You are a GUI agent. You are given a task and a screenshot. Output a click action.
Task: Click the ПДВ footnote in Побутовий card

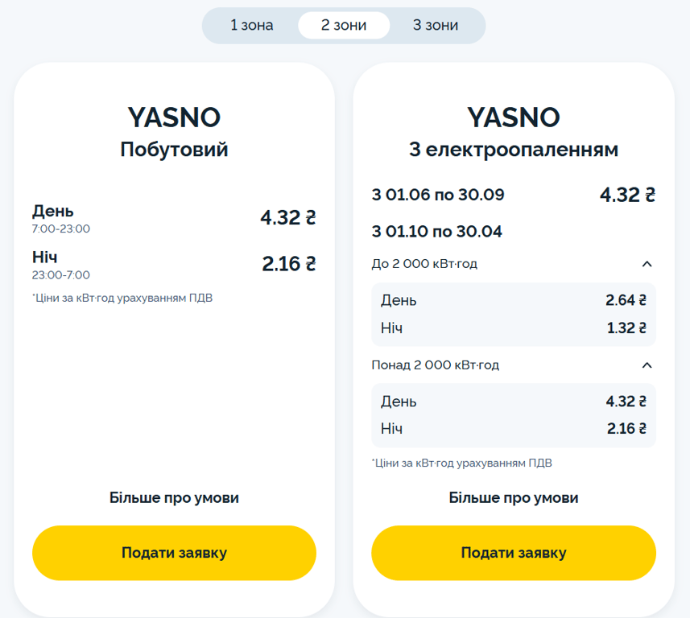(x=122, y=299)
